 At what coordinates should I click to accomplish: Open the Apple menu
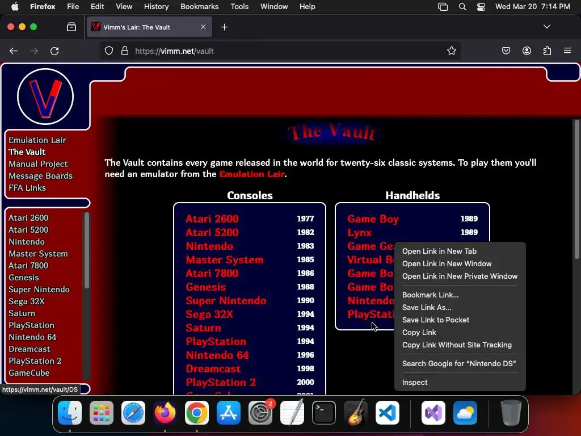(x=15, y=6)
